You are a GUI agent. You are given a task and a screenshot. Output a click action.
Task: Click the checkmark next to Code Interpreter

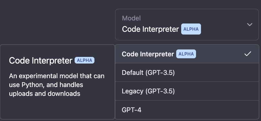coord(248,54)
